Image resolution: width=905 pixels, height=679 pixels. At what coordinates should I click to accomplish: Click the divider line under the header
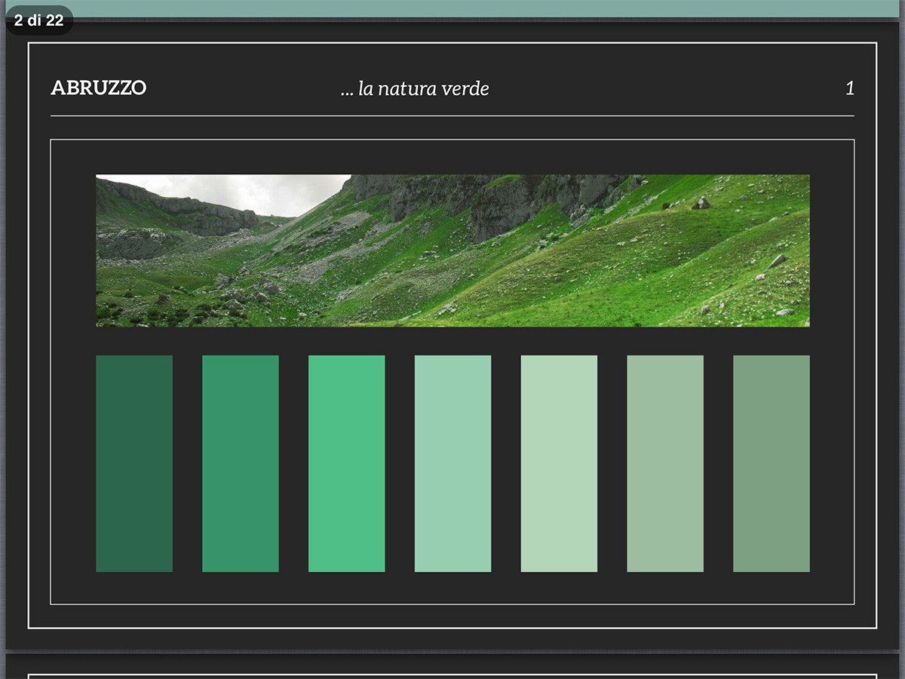452,115
